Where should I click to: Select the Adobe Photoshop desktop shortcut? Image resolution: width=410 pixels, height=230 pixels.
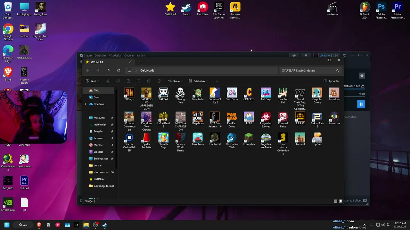point(381,11)
